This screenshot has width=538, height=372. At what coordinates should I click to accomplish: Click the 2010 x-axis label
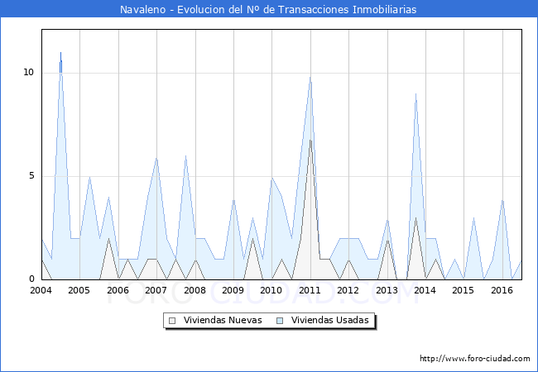271,290
